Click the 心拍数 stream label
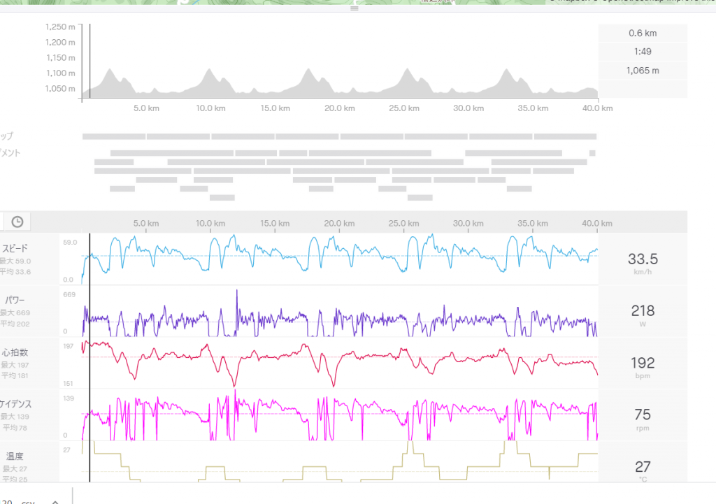 coord(15,352)
